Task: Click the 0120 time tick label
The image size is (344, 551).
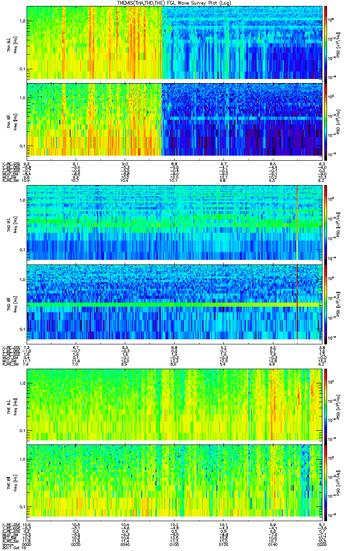Action: click(x=223, y=545)
